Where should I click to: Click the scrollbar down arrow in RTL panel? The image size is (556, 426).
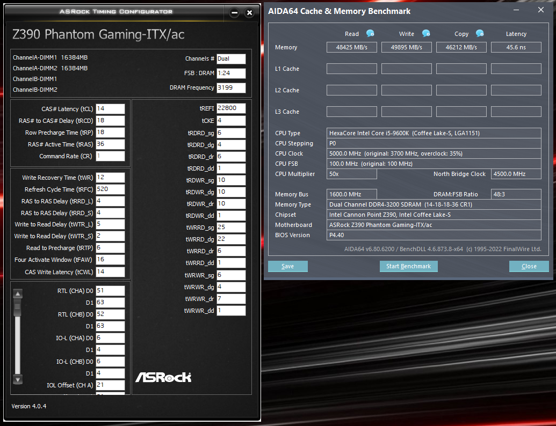(18, 379)
